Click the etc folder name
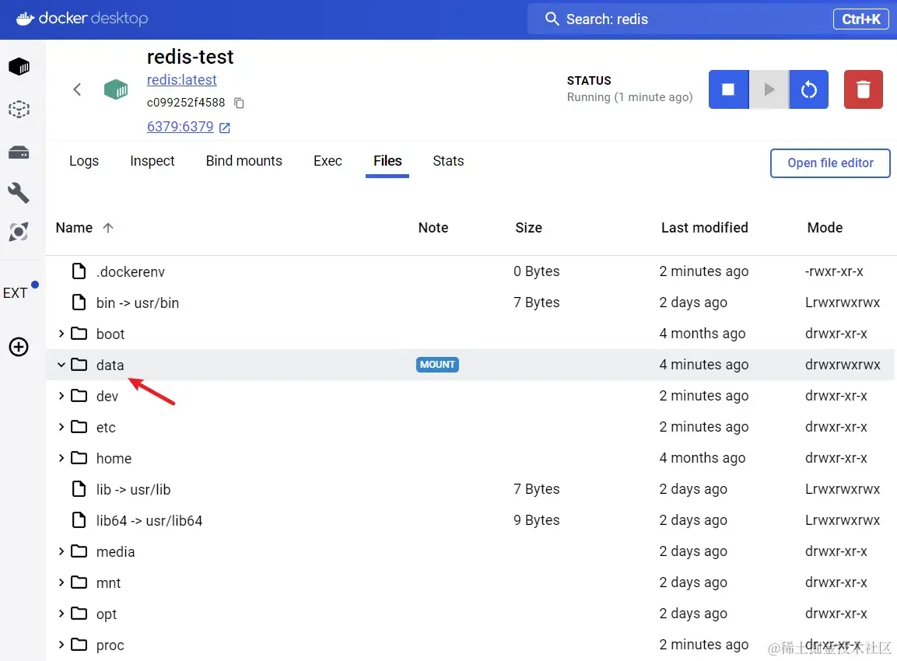Screen dimensions: 897x661 click(106, 427)
